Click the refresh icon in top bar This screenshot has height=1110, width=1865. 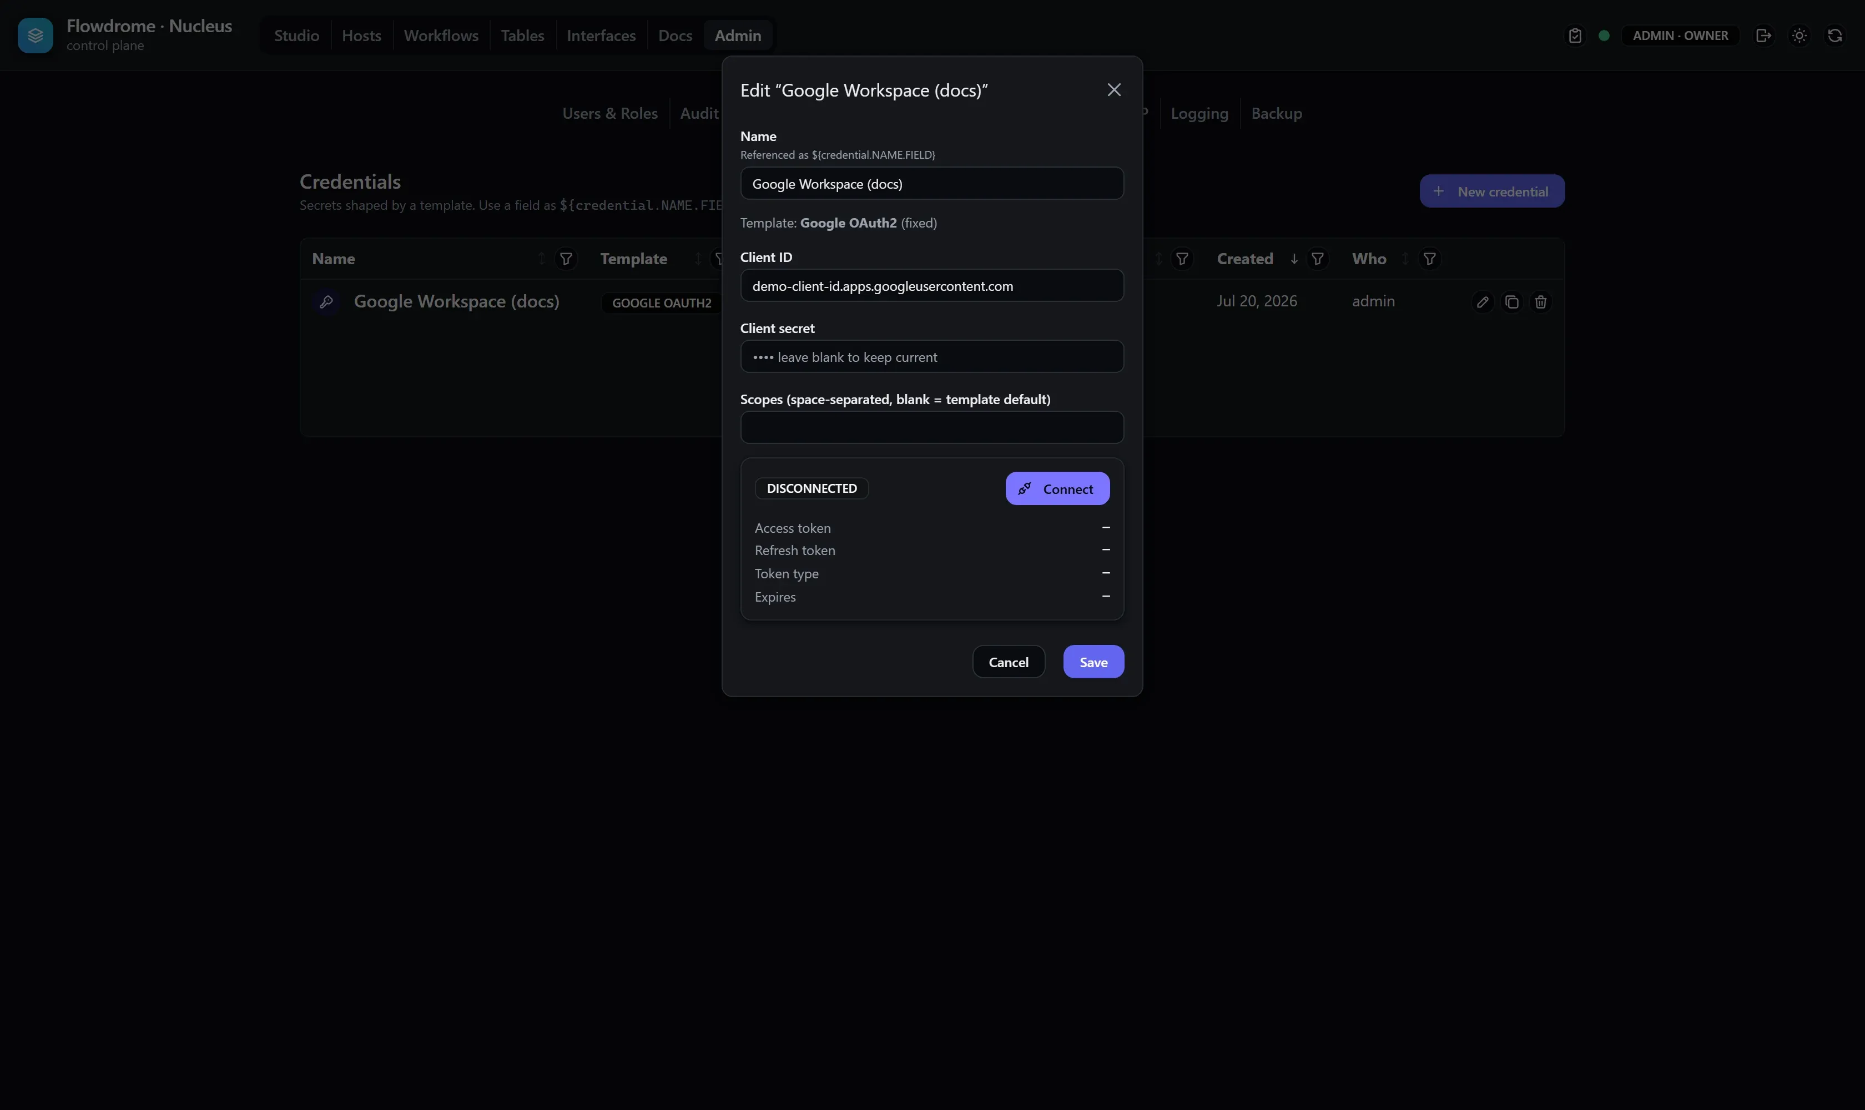pyautogui.click(x=1835, y=35)
